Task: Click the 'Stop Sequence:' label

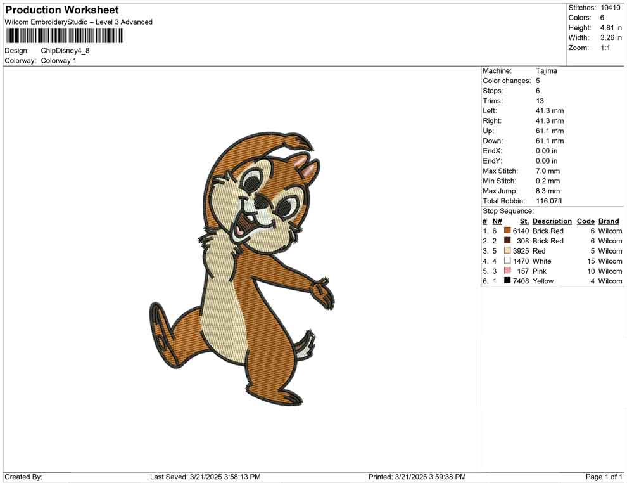Action: click(508, 211)
